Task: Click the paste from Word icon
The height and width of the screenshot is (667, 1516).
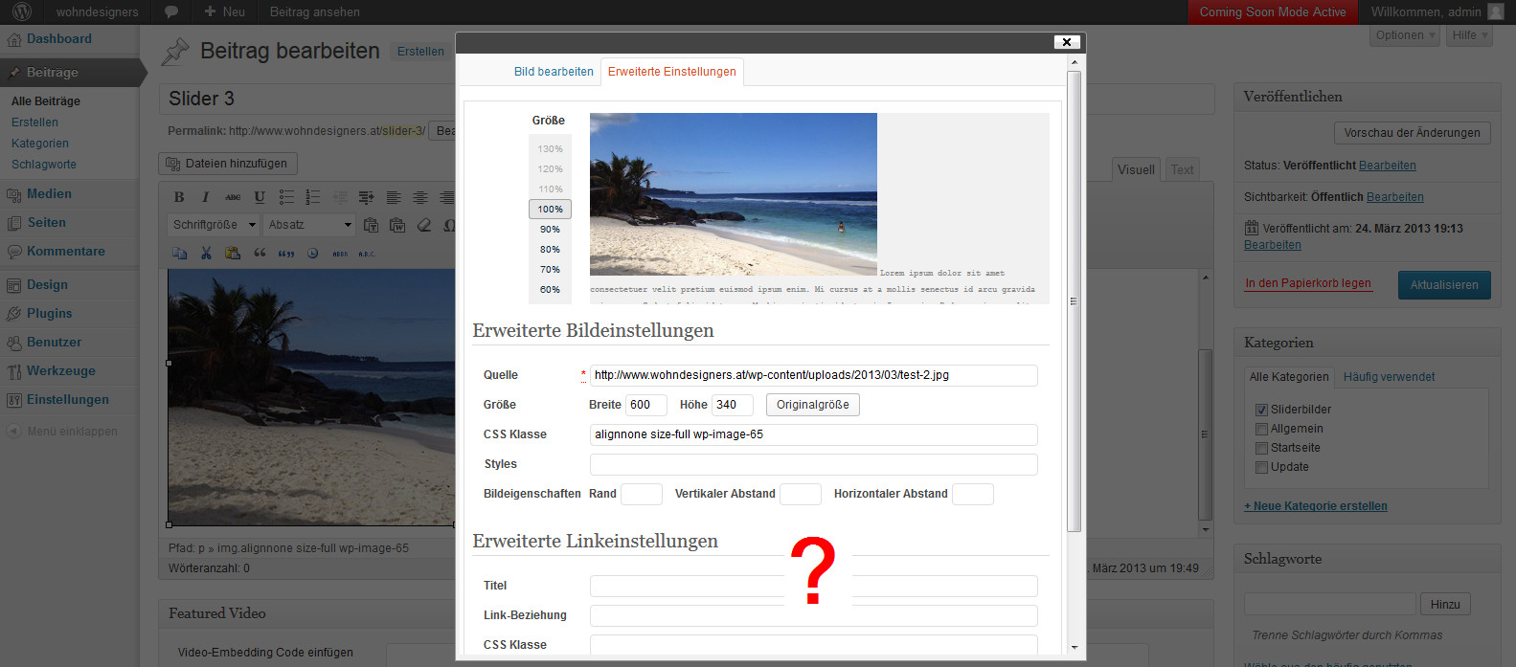Action: (397, 225)
